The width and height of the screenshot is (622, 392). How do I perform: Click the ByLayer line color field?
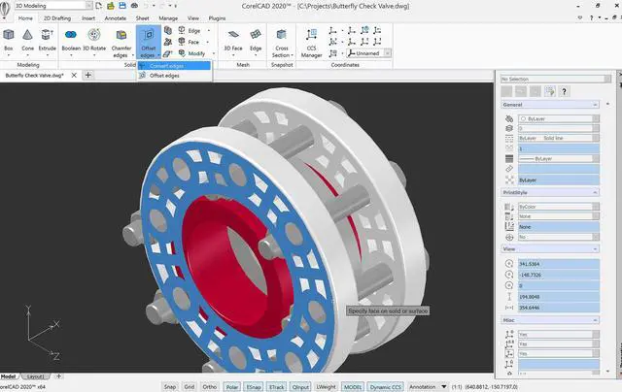(x=559, y=118)
